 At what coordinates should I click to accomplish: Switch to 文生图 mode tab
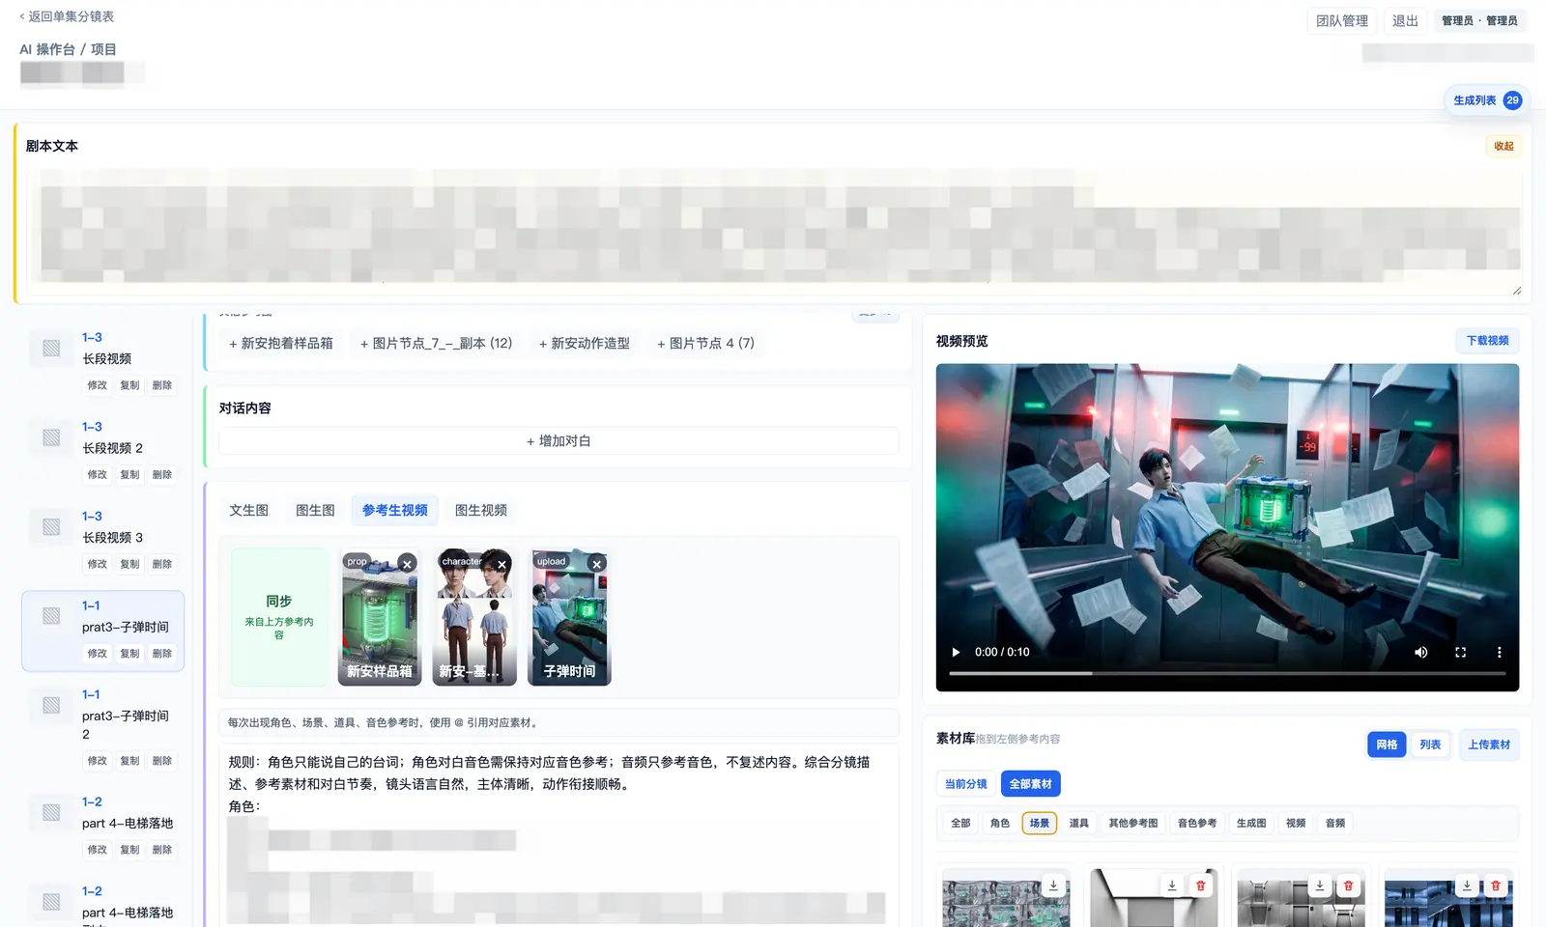point(249,510)
